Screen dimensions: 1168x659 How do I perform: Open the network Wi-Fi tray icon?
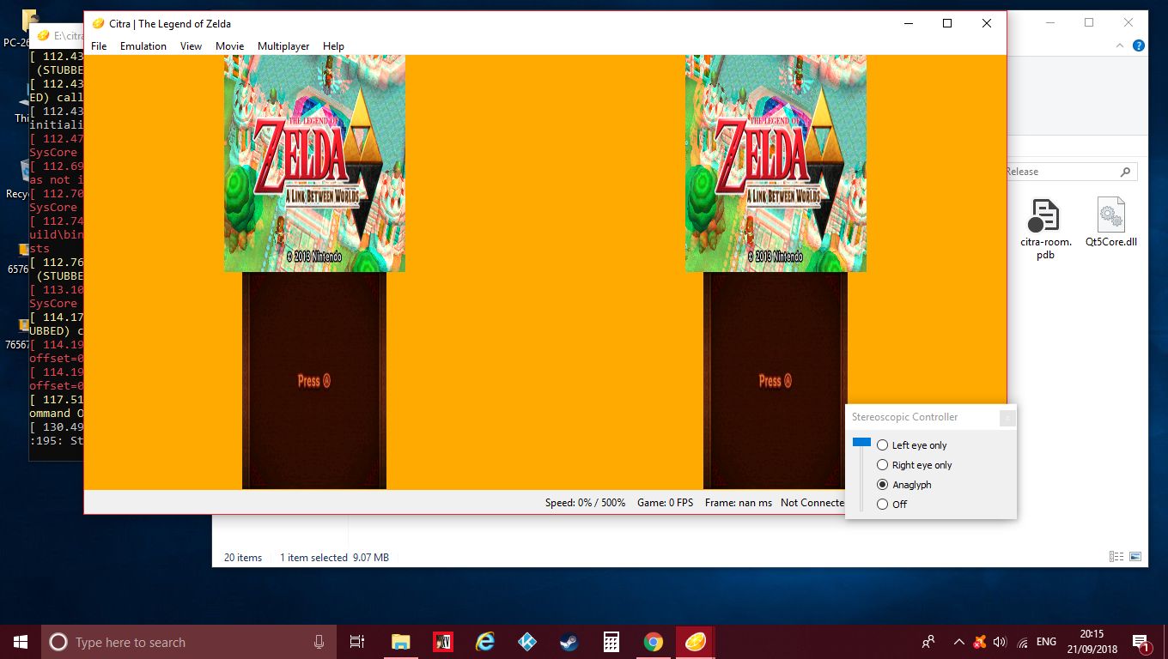1022,642
